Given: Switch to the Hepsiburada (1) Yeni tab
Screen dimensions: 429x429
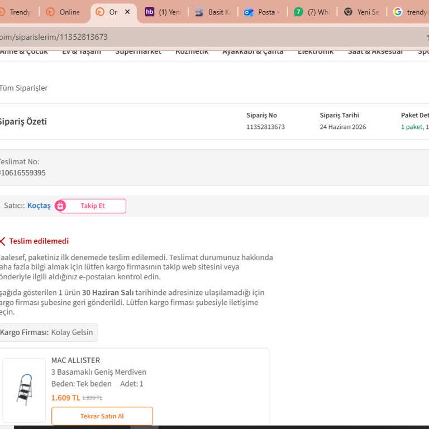Looking at the screenshot, I should [163, 12].
